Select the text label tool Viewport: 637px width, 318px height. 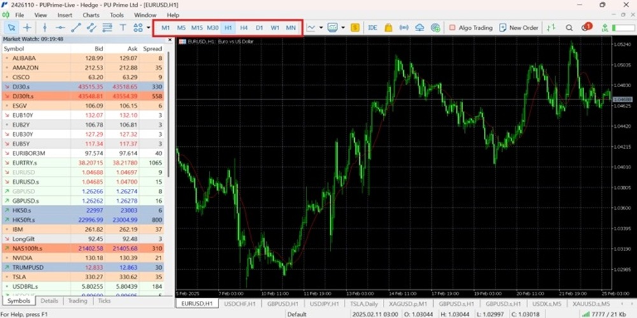123,27
